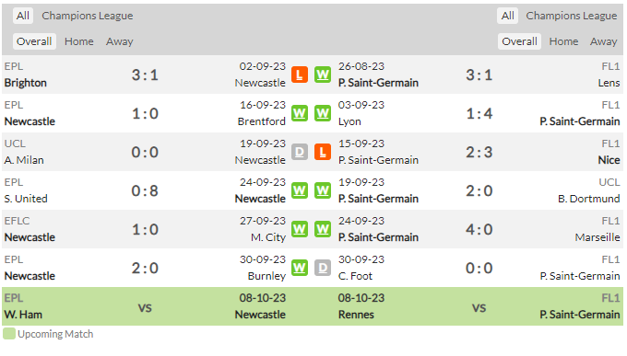Select the right panel's Away filter
627x356 pixels.
pyautogui.click(x=603, y=41)
